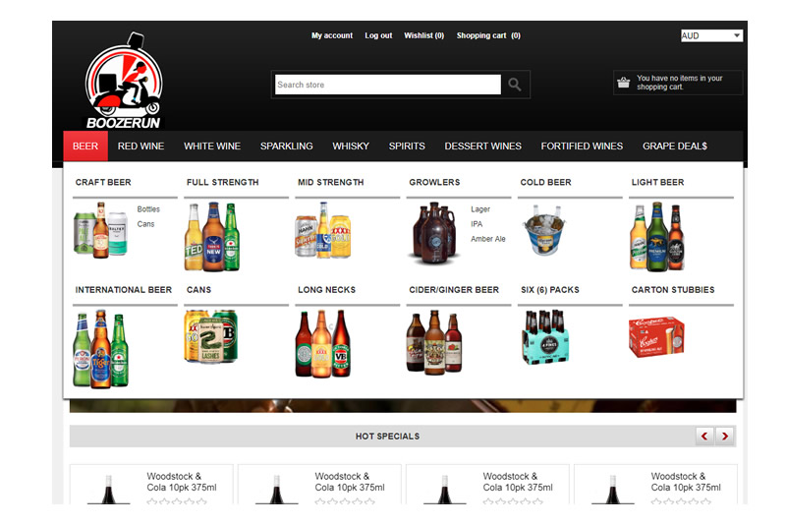This screenshot has height=525, width=786.
Task: Select the WHITE WINE menu item
Action: pyautogui.click(x=212, y=146)
